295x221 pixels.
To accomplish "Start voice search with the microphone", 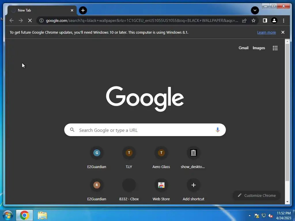I will [x=218, y=130].
